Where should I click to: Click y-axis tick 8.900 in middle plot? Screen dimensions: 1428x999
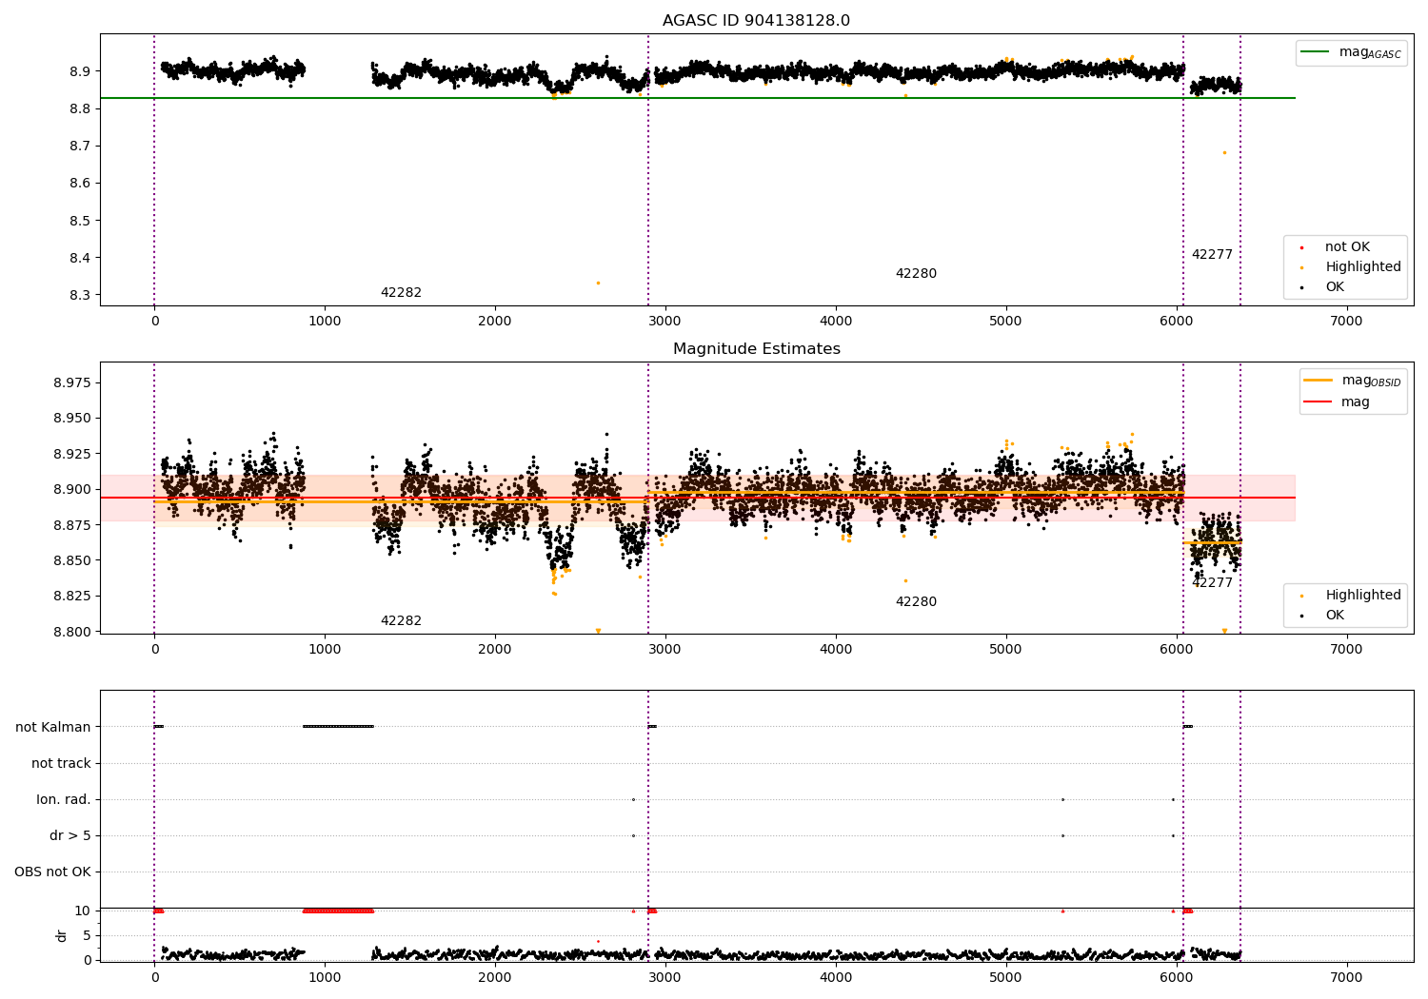pyautogui.click(x=72, y=489)
